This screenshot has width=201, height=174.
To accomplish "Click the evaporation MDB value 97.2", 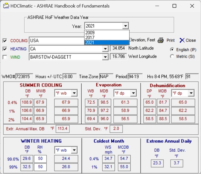I will tap(105, 110).
